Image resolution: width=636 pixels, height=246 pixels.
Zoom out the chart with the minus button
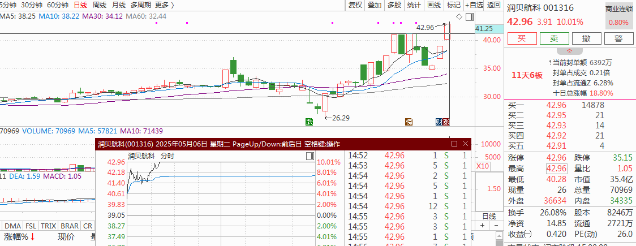coord(495,225)
